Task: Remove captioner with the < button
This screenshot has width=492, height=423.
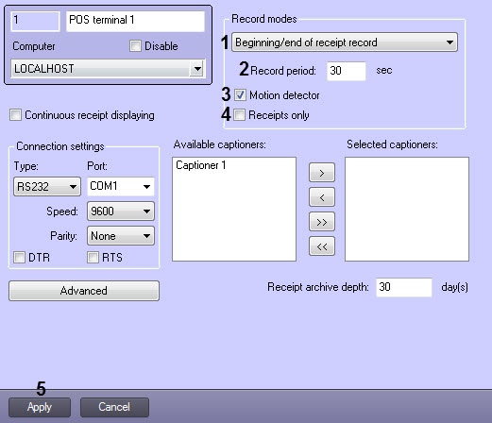Action: tap(322, 197)
